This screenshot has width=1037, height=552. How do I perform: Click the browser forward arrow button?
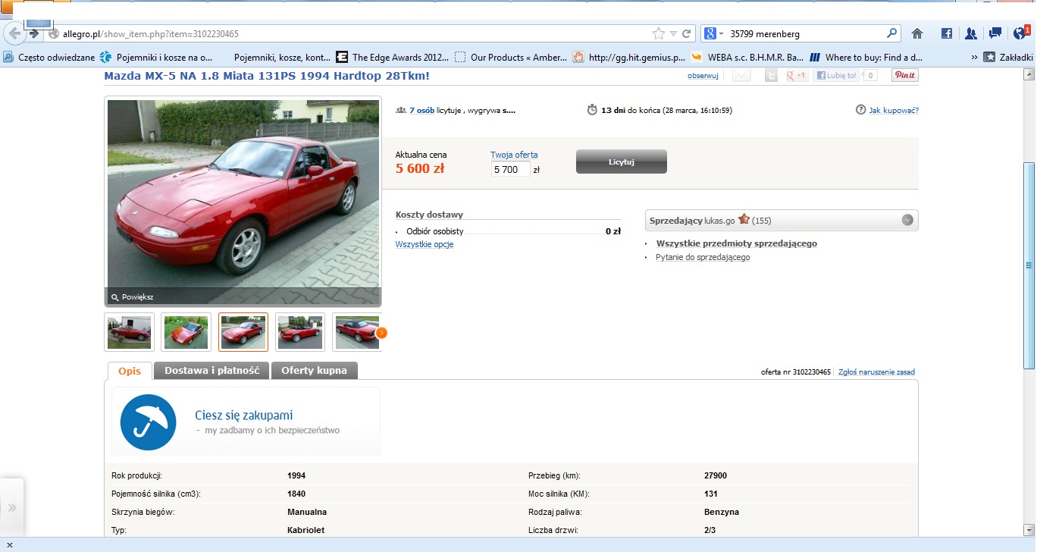click(33, 33)
